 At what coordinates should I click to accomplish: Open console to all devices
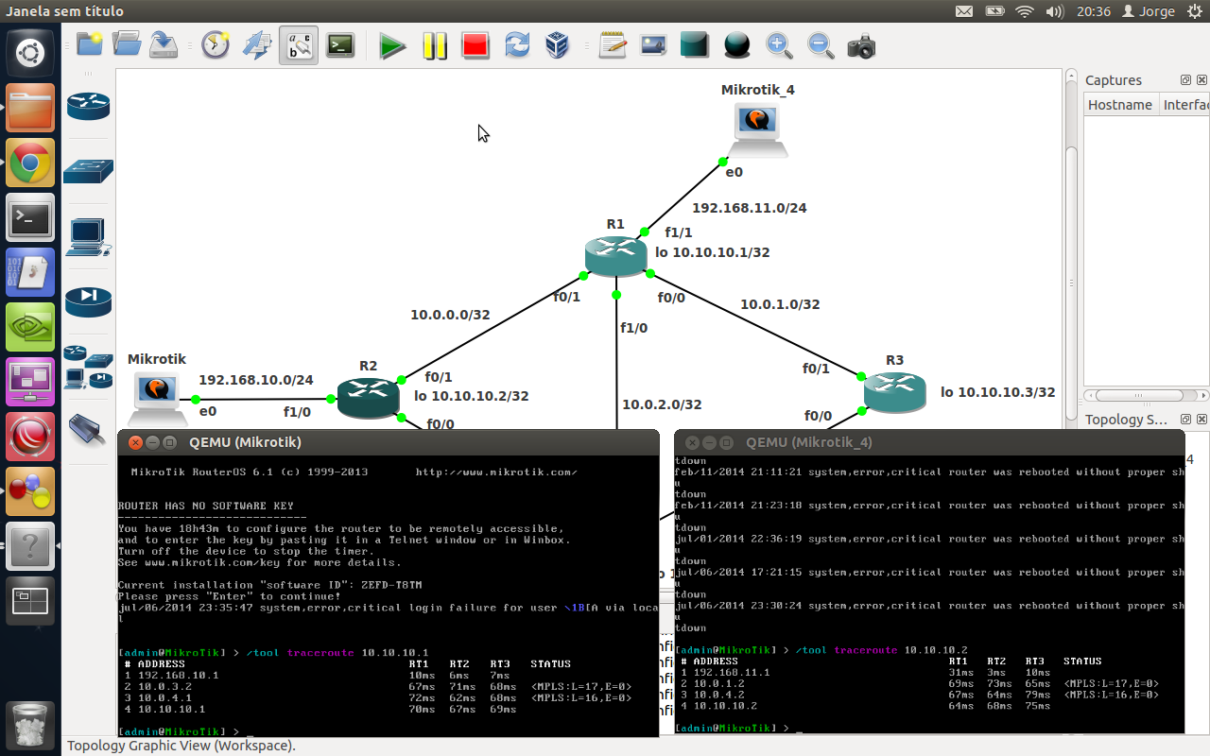tap(340, 44)
